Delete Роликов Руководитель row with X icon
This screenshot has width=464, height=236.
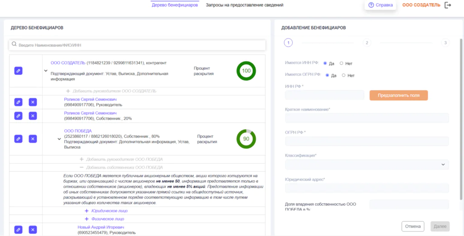pos(33,102)
